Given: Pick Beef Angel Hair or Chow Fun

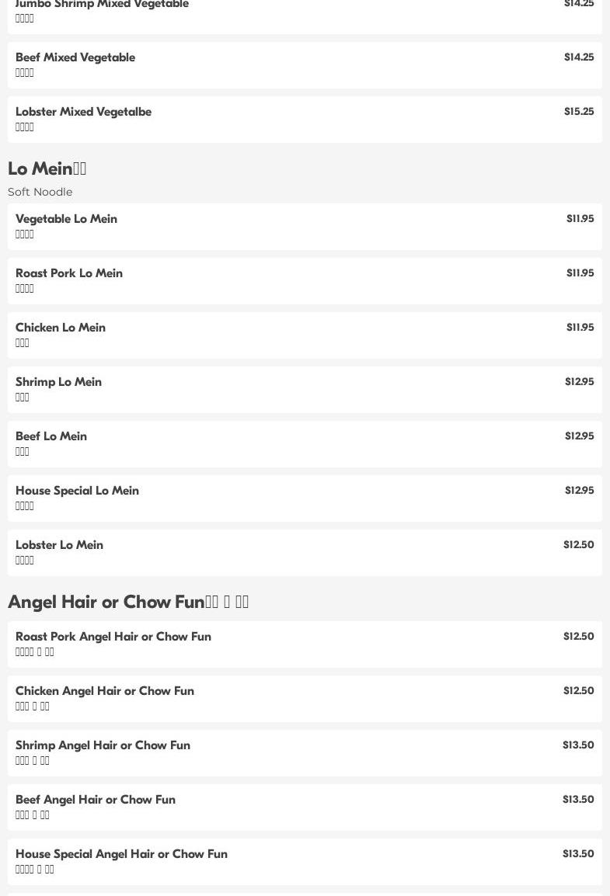Looking at the screenshot, I should (305, 807).
